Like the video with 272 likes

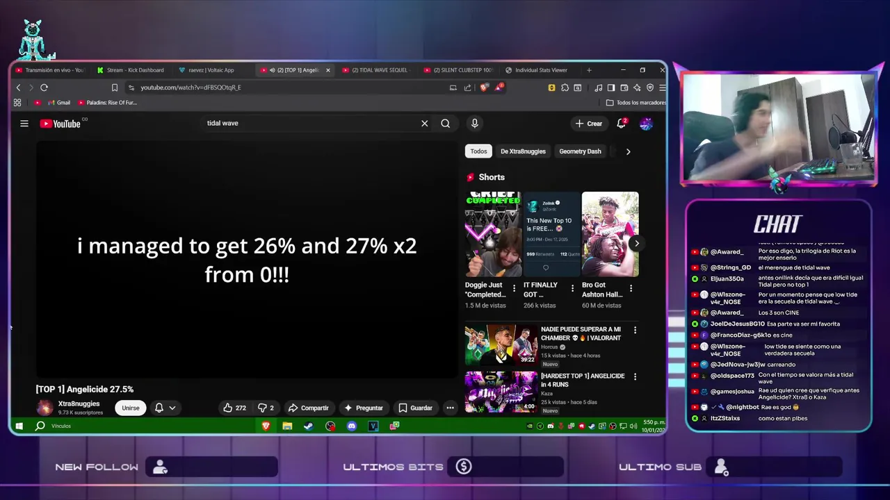click(x=234, y=408)
